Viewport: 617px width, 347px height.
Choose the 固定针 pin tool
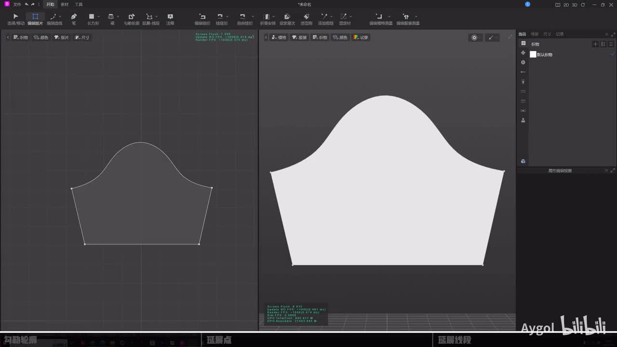344,19
